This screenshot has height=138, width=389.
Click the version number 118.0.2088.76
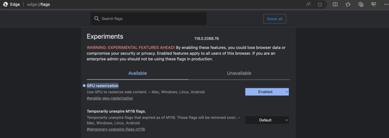tap(206, 39)
